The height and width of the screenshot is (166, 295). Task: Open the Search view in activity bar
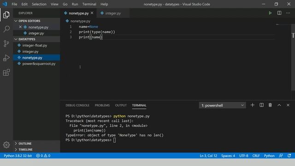[x=6, y=29]
